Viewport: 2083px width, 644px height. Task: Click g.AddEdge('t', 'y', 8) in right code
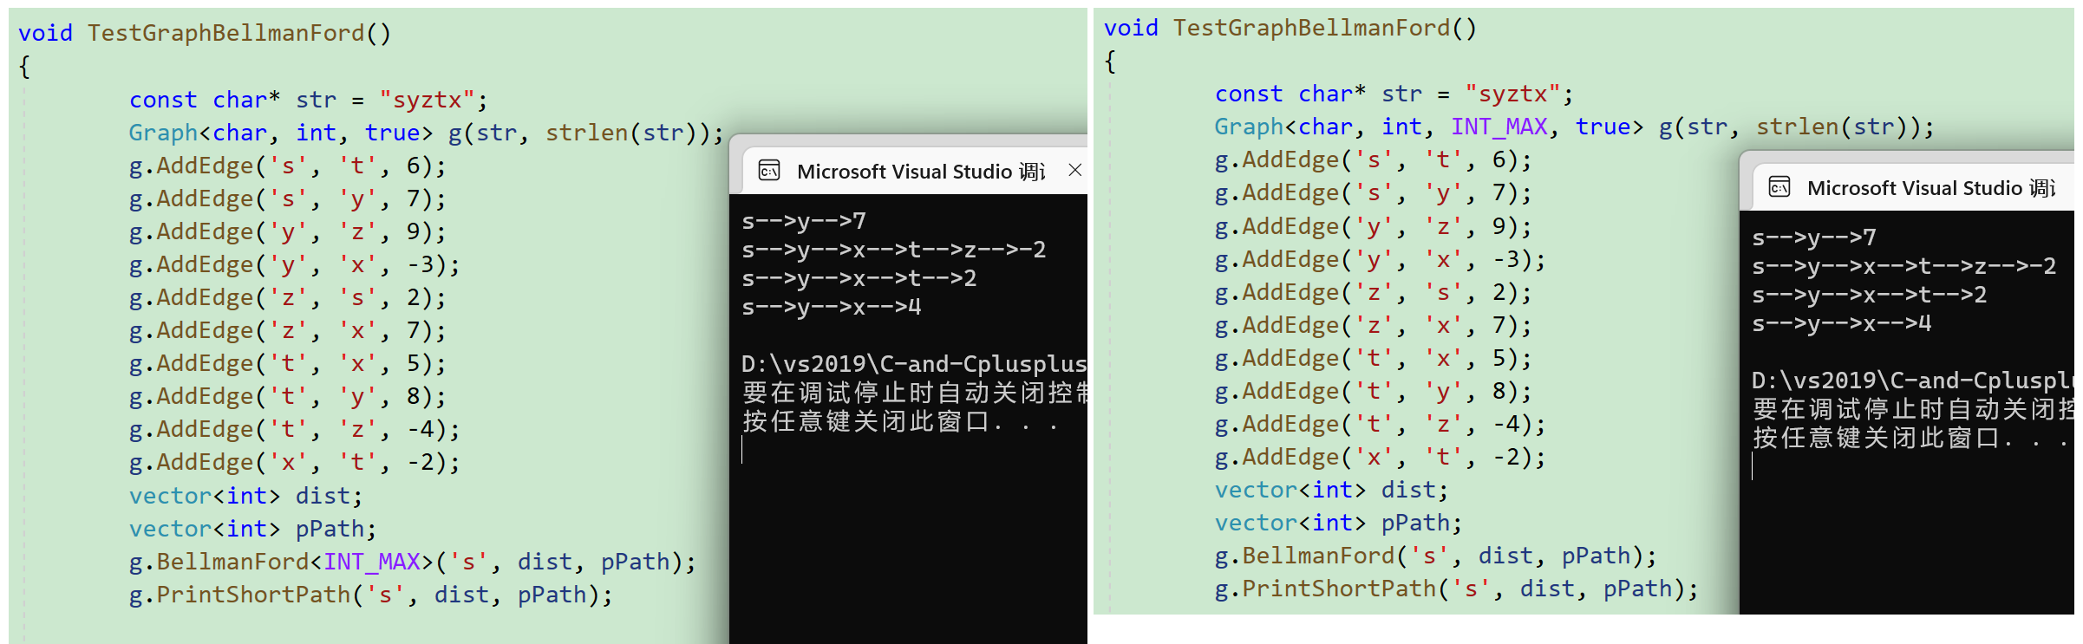click(x=1374, y=391)
